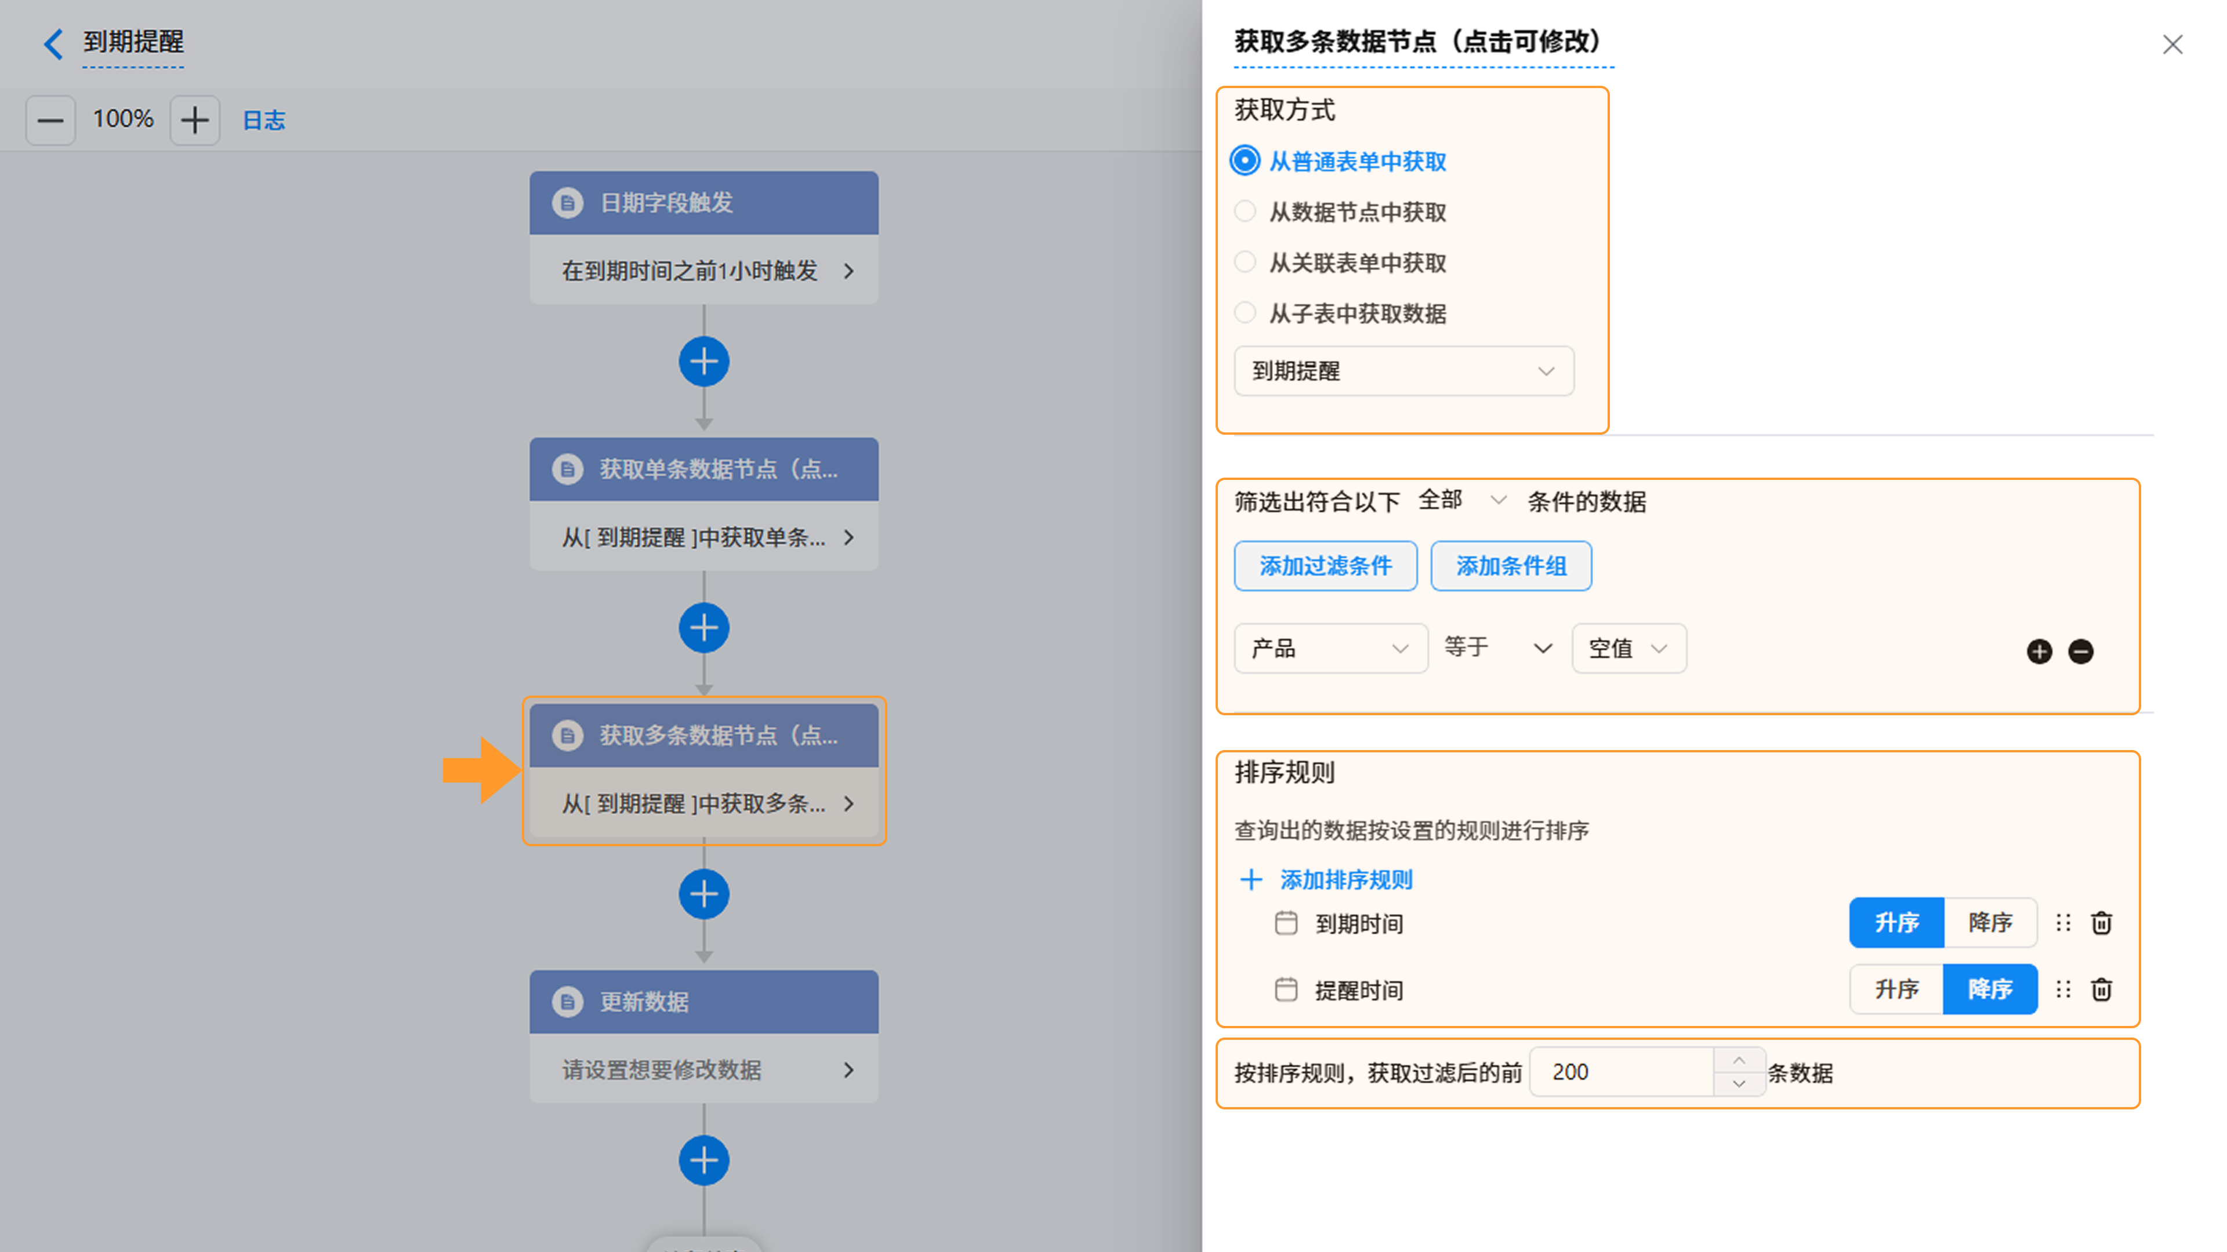The image size is (2227, 1252).
Task: Open 在到期时间之前1小时触发 node settings
Action: (703, 271)
